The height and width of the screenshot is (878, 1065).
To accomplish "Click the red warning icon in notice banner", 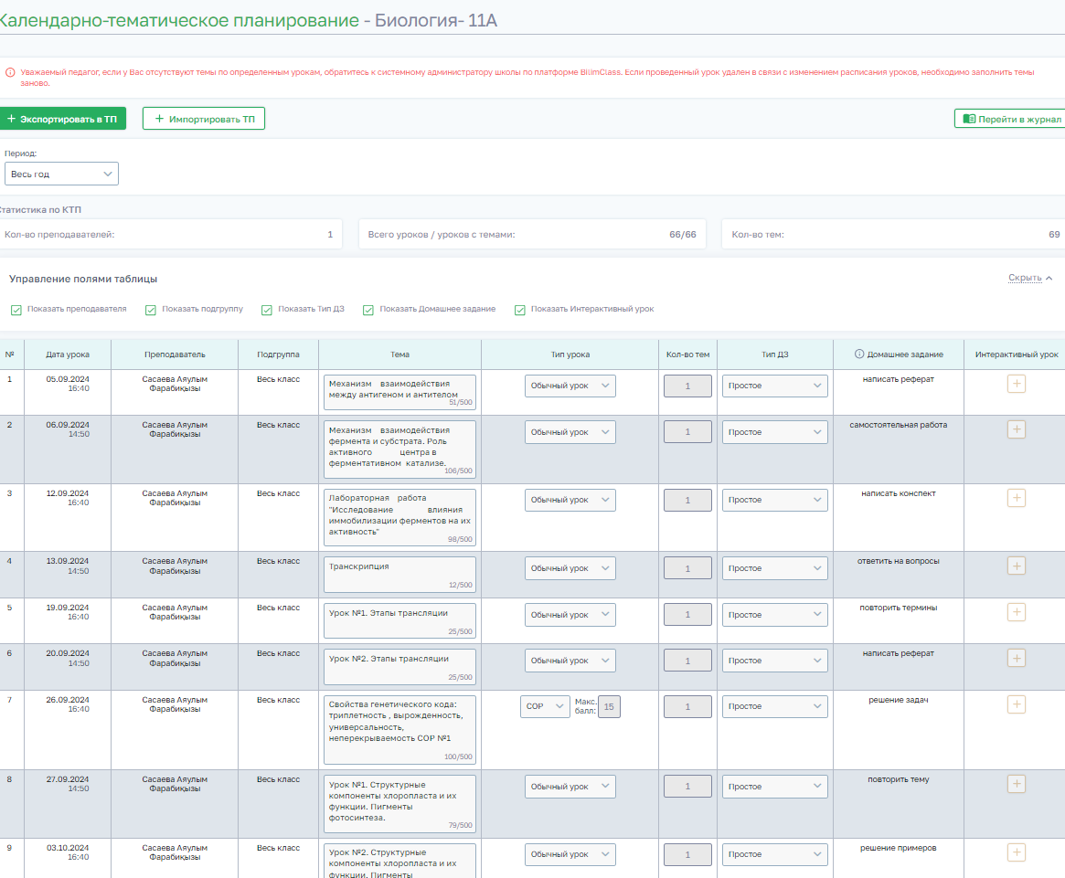I will (x=10, y=71).
